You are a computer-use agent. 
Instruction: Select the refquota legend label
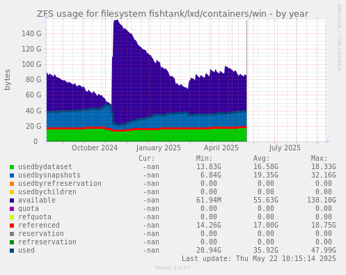tap(35, 217)
